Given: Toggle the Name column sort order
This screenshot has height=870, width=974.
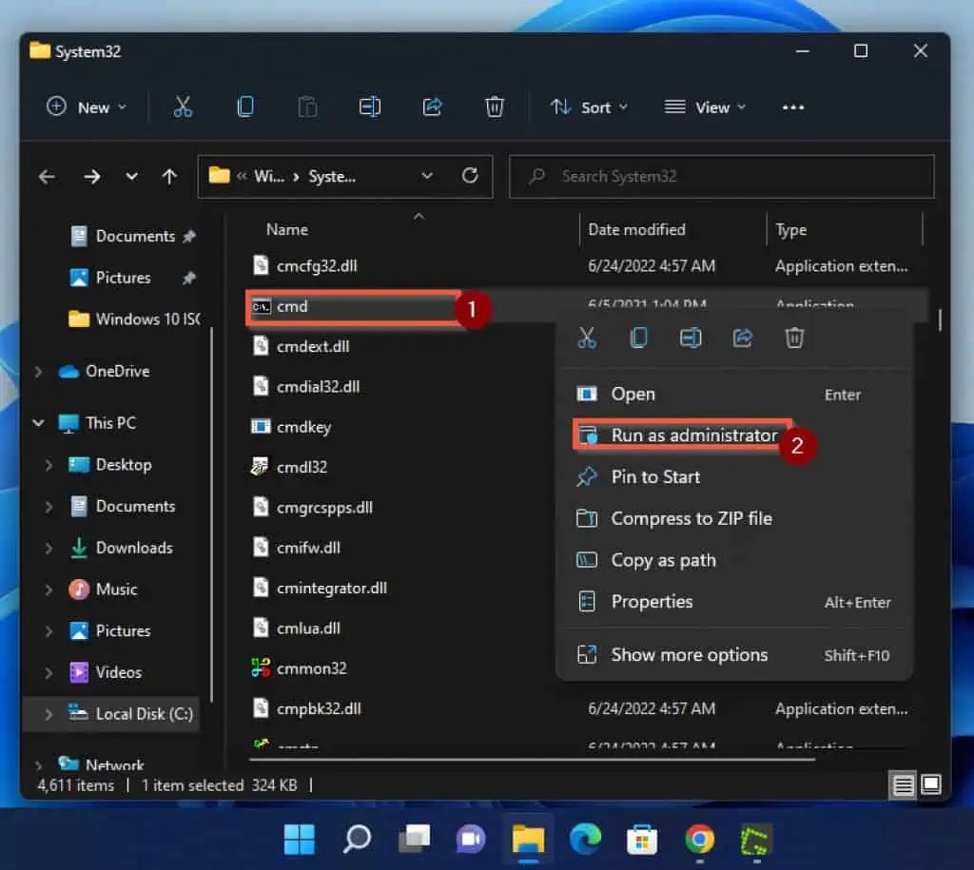Looking at the screenshot, I should [286, 229].
